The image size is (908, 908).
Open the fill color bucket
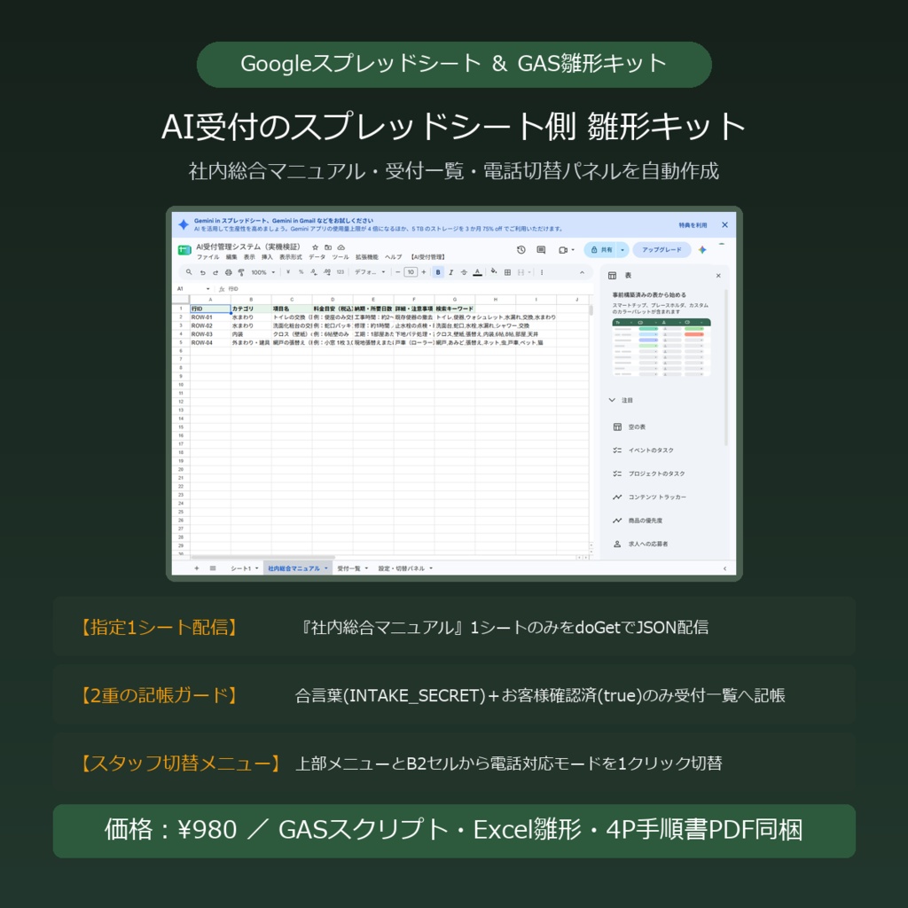(494, 271)
